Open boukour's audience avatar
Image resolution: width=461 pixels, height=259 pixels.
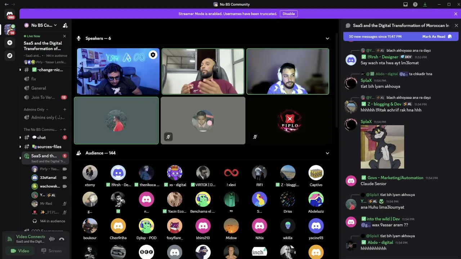90,226
